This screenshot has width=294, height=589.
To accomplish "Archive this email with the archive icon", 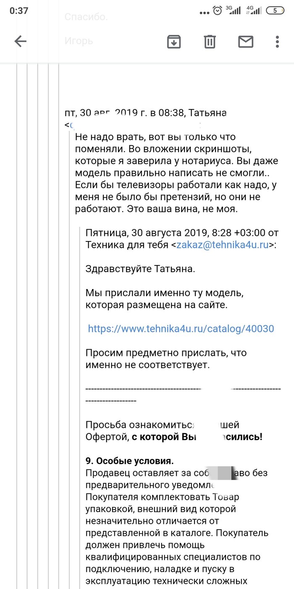I will [x=174, y=41].
